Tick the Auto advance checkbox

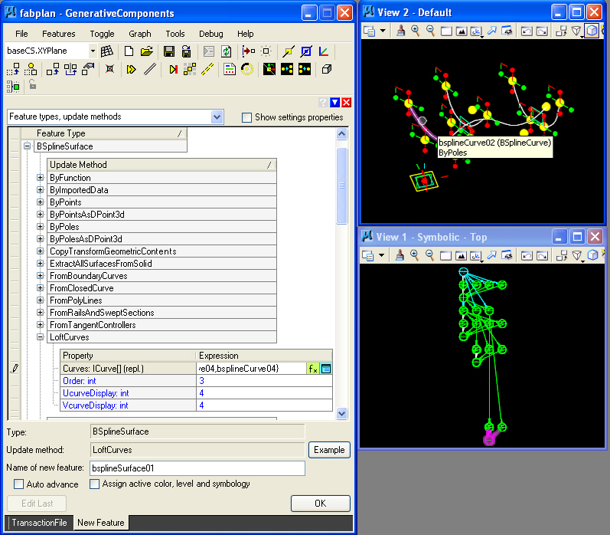pos(18,484)
